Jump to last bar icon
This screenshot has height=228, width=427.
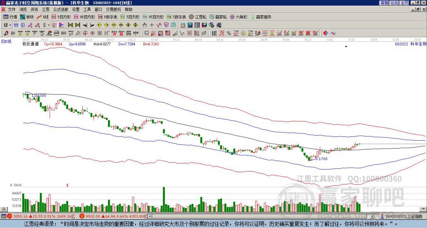point(78,25)
